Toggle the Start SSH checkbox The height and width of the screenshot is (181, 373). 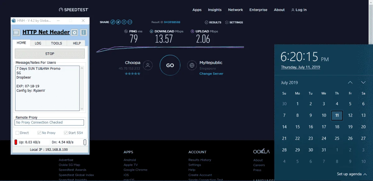coord(66,133)
